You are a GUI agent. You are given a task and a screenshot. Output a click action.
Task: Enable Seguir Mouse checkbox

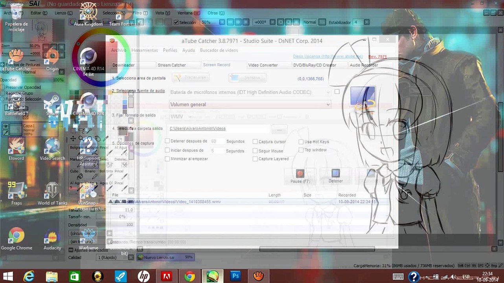[x=255, y=151]
